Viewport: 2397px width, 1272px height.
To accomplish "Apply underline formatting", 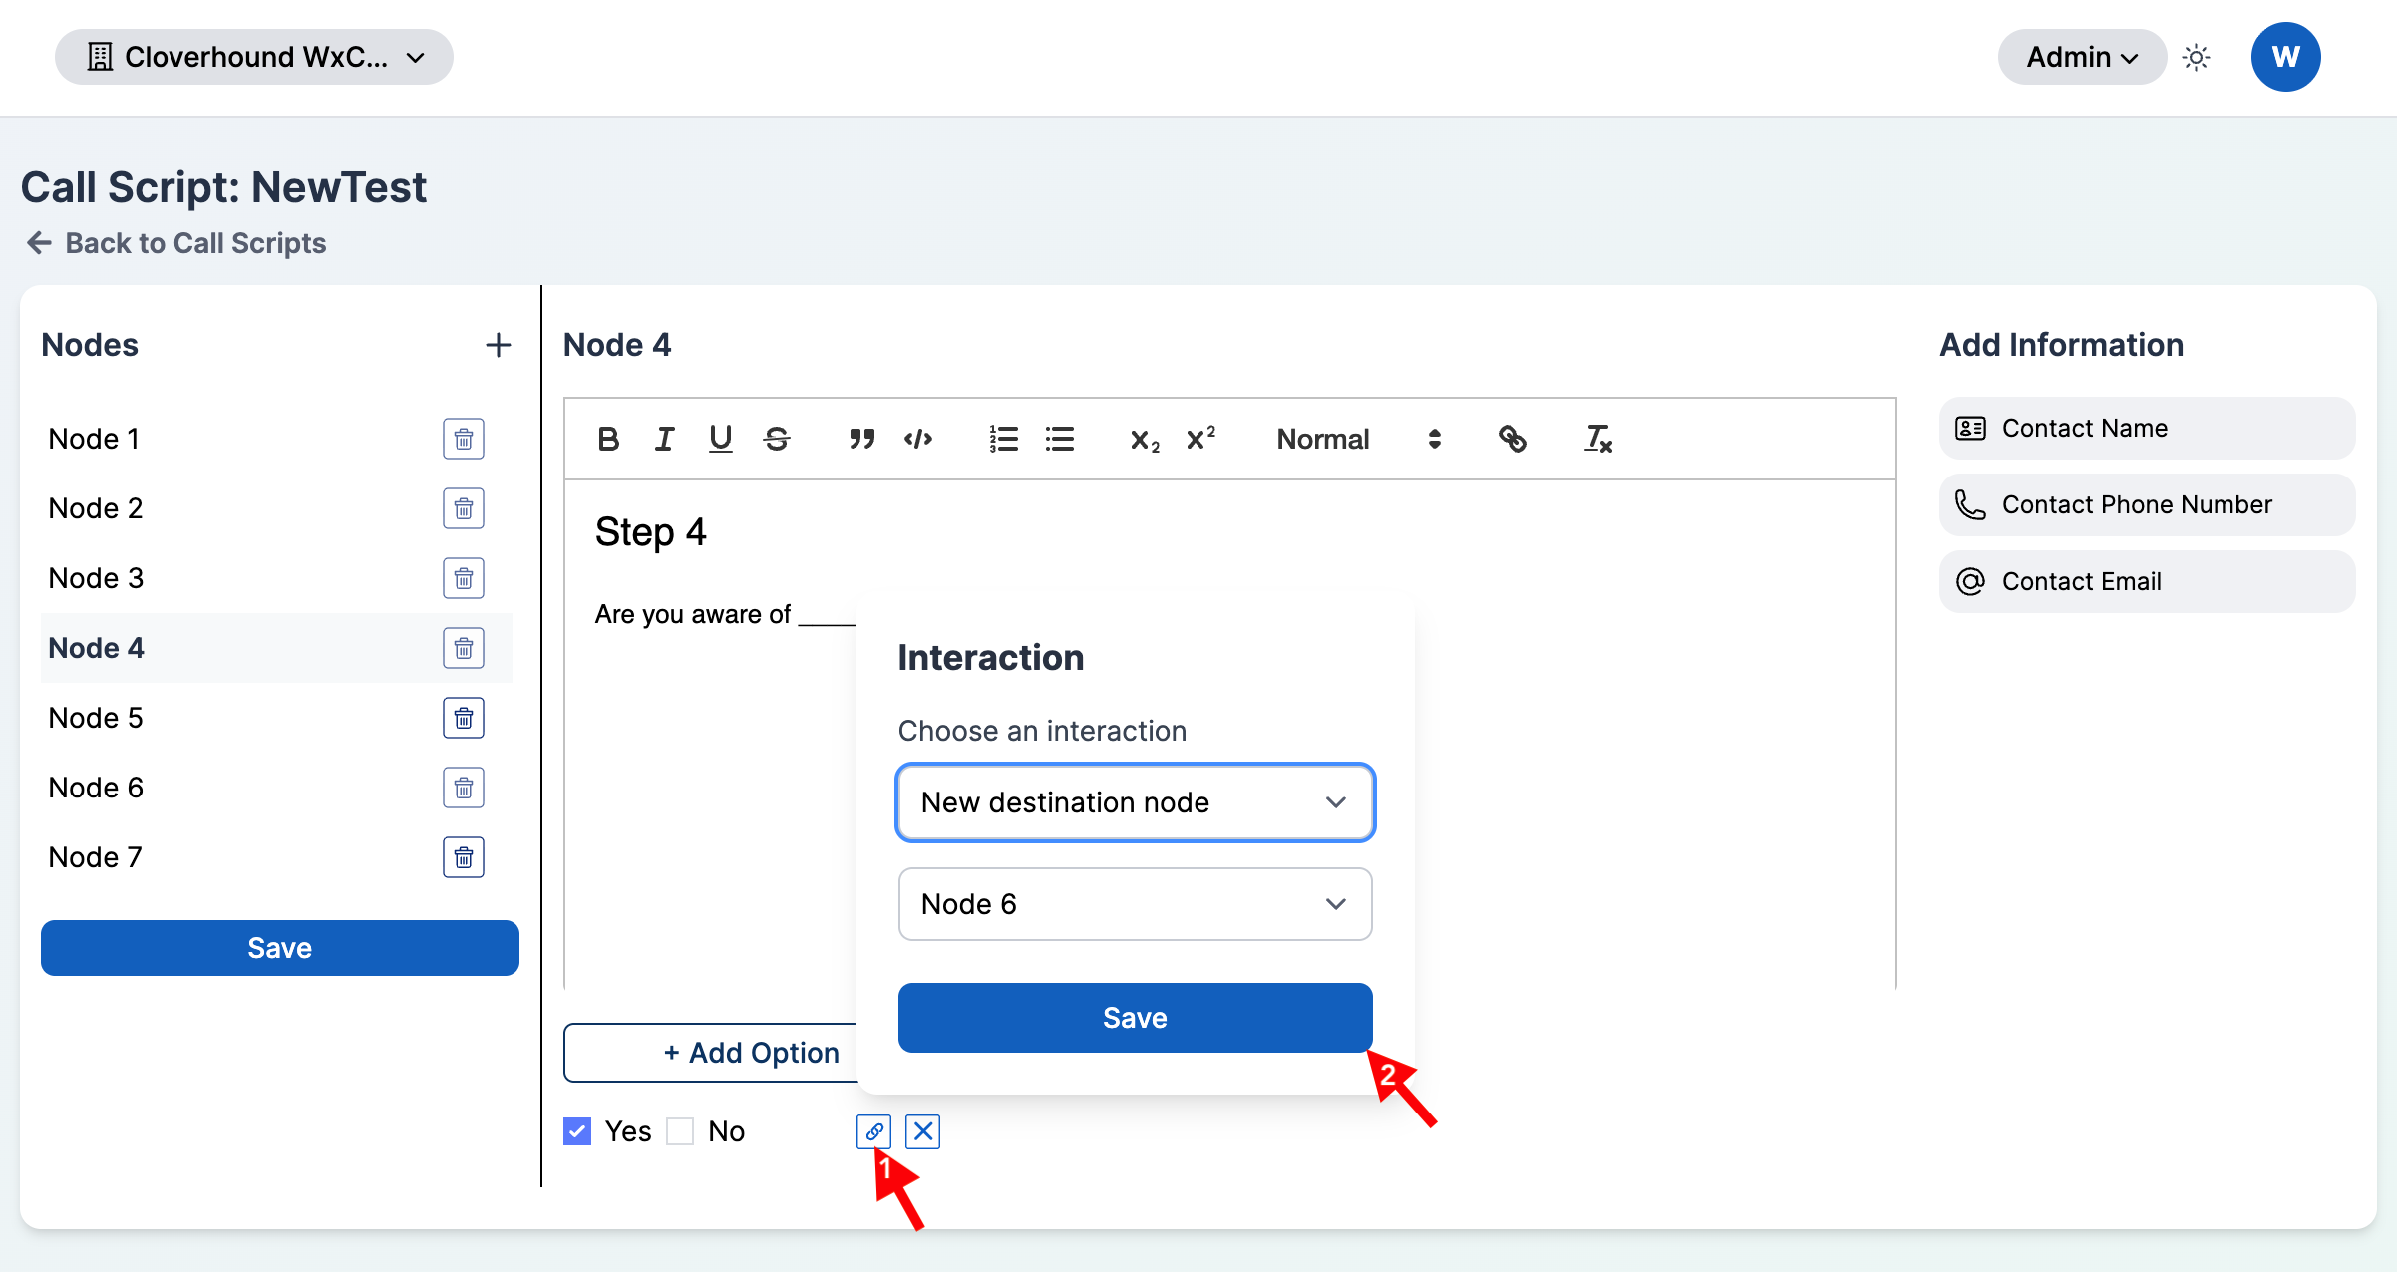I will pyautogui.click(x=720, y=439).
